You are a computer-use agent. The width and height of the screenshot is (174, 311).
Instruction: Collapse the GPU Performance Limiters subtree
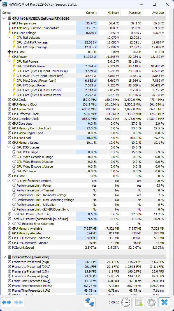pyautogui.click(x=8, y=181)
